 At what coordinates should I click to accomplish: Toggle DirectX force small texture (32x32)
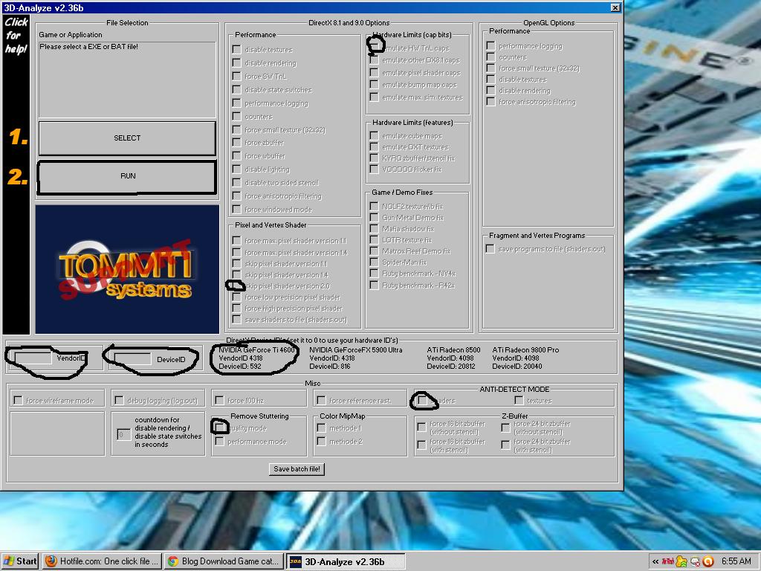(x=237, y=130)
